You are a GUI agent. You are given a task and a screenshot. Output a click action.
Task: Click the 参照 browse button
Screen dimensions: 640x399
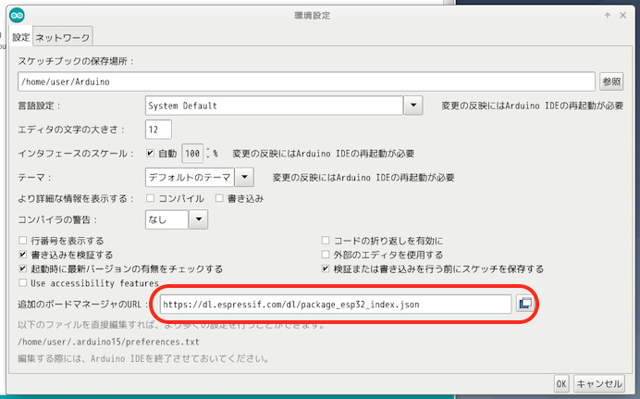pyautogui.click(x=611, y=81)
